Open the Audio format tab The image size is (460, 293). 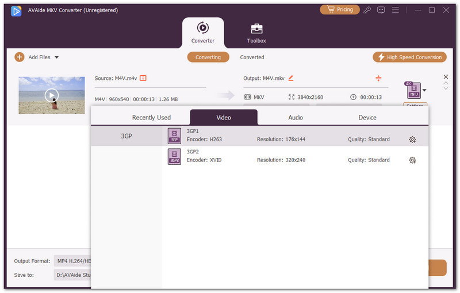(x=296, y=118)
